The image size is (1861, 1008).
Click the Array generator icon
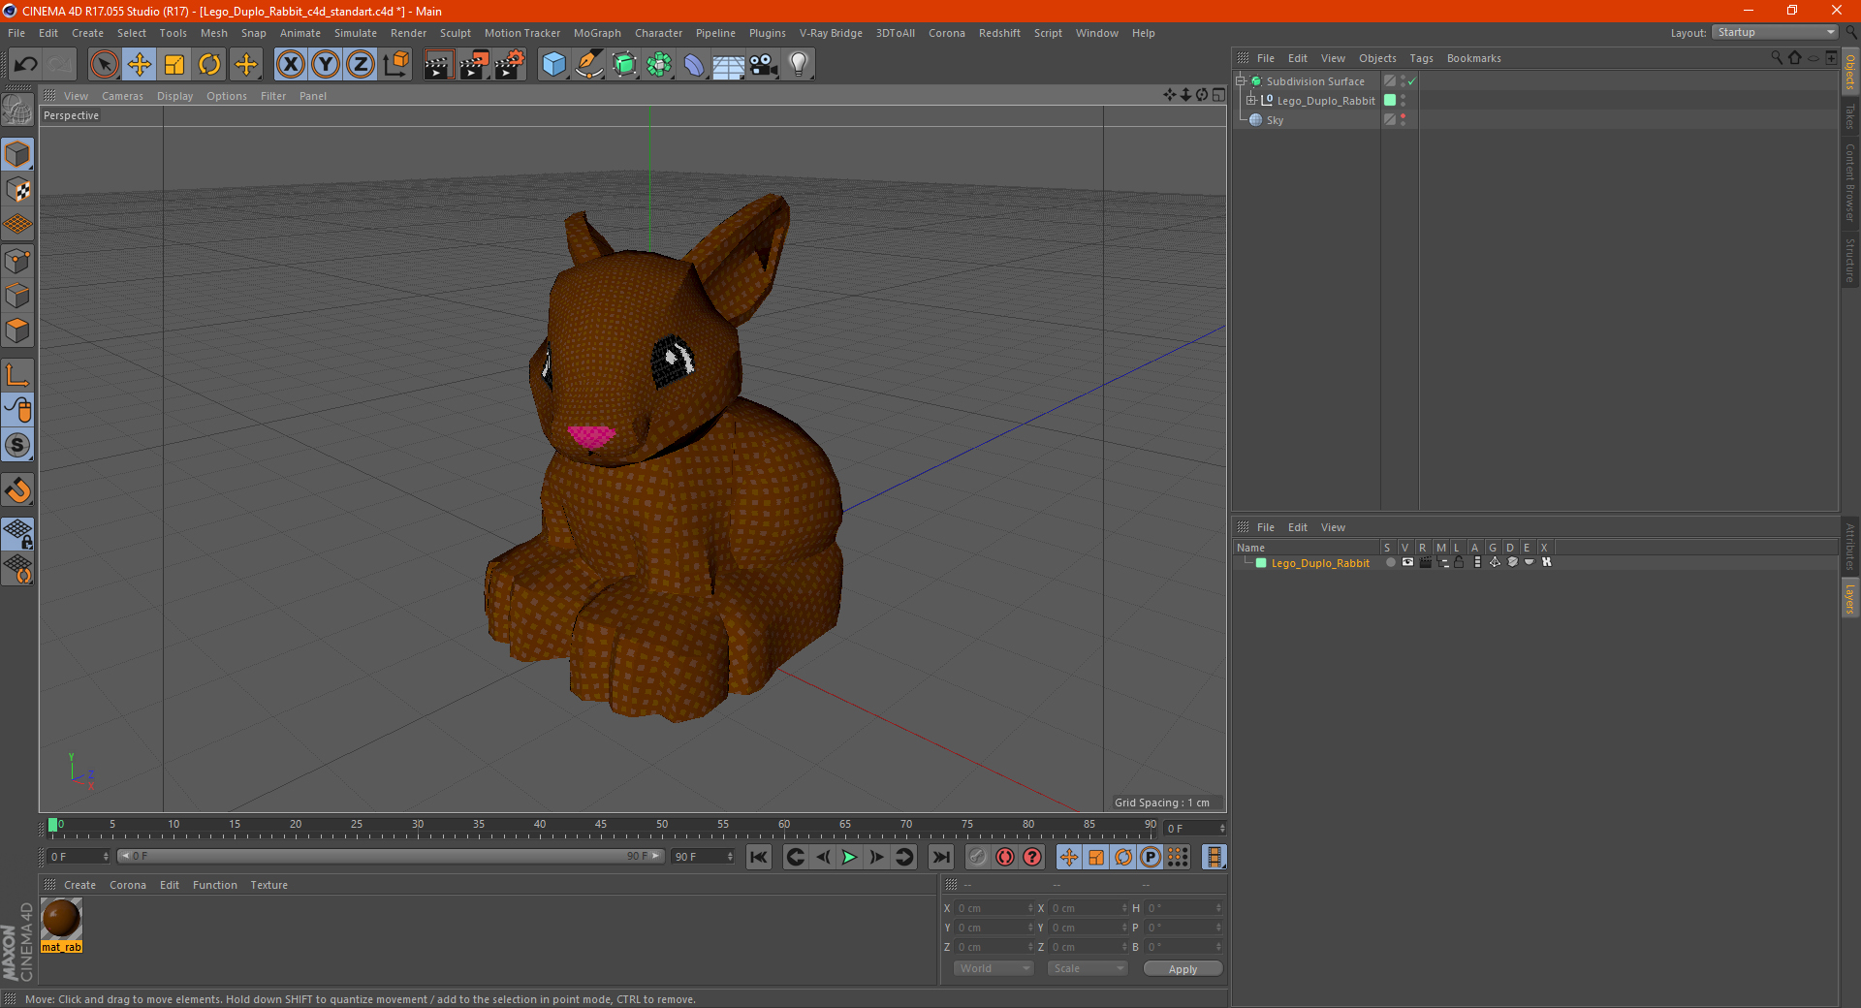tap(660, 65)
